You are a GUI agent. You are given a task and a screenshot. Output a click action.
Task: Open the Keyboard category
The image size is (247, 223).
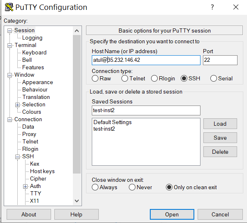pyautogui.click(x=34, y=52)
